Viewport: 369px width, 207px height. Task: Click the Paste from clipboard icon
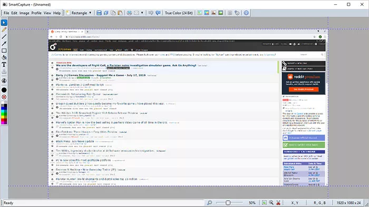[120, 13]
